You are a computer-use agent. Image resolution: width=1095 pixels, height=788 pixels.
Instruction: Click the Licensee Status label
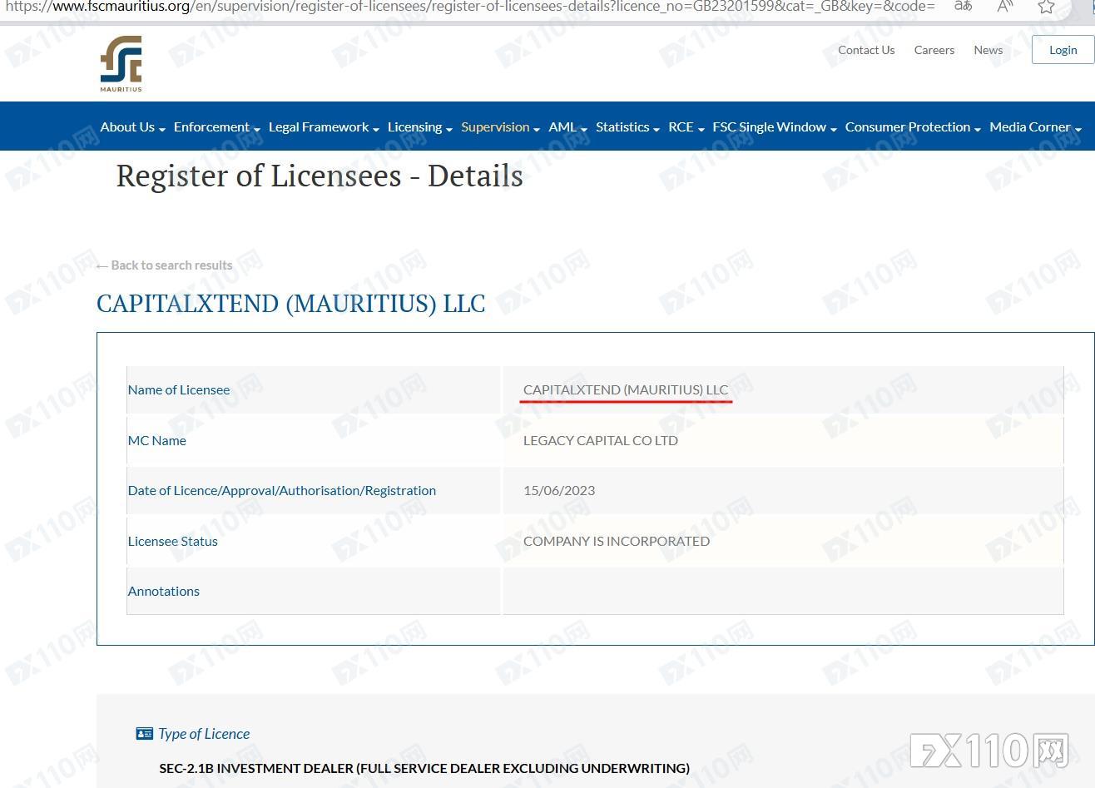click(x=173, y=541)
